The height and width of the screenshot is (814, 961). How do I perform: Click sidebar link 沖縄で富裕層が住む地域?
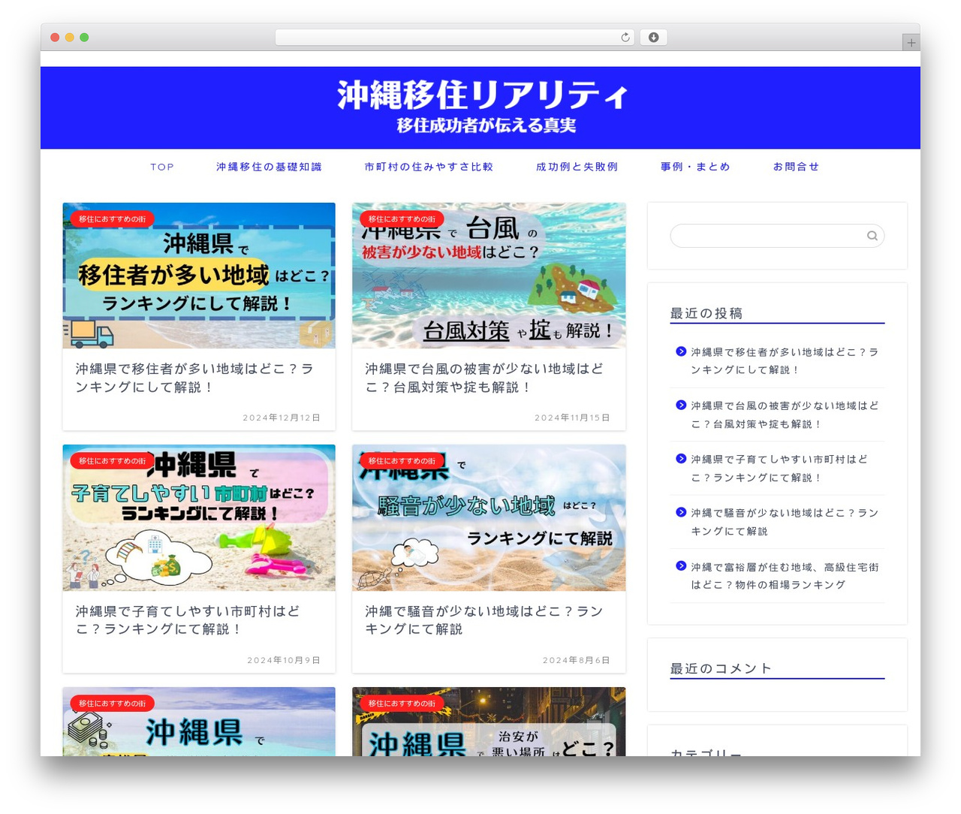click(785, 575)
